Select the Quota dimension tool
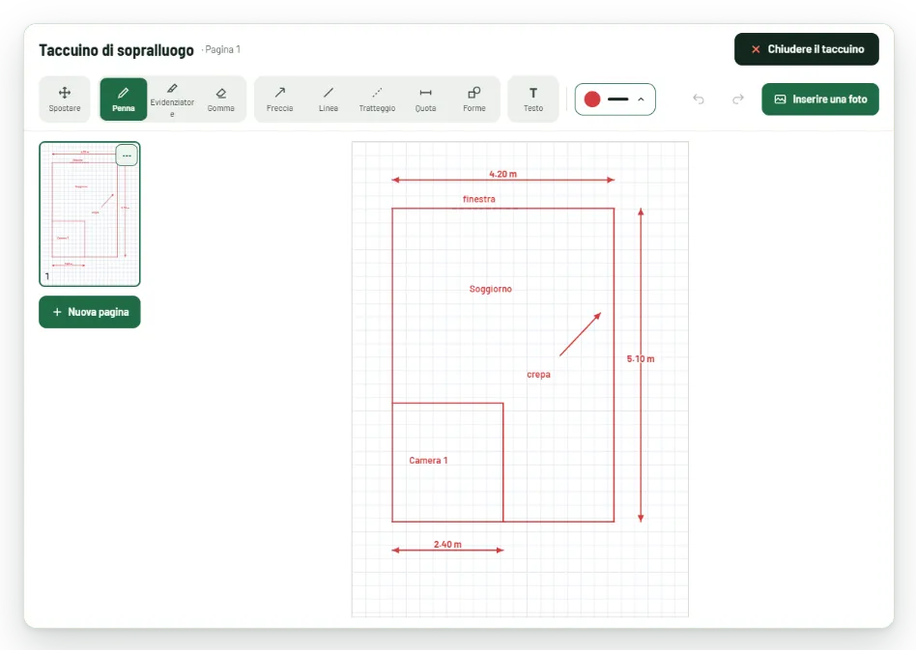916x650 pixels. 425,99
